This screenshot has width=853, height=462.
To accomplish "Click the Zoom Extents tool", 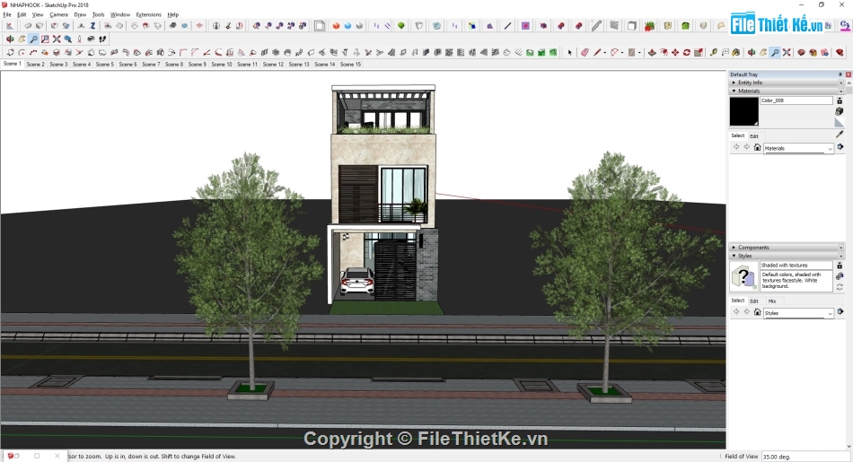I will pos(56,39).
